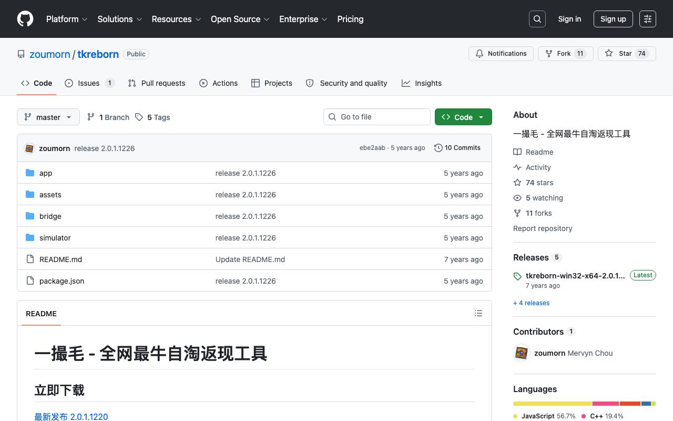Open the + 4 releases link
Image resolution: width=673 pixels, height=421 pixels.
531,303
